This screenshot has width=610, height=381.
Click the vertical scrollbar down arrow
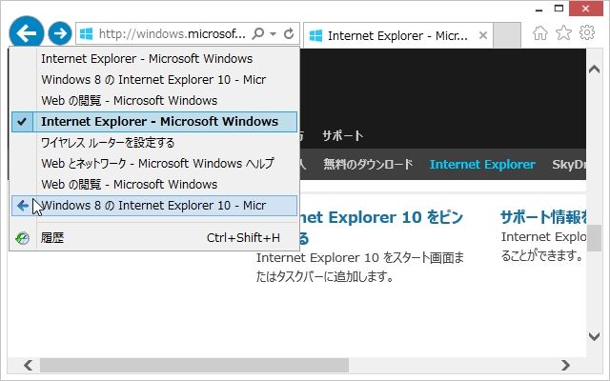(594, 336)
